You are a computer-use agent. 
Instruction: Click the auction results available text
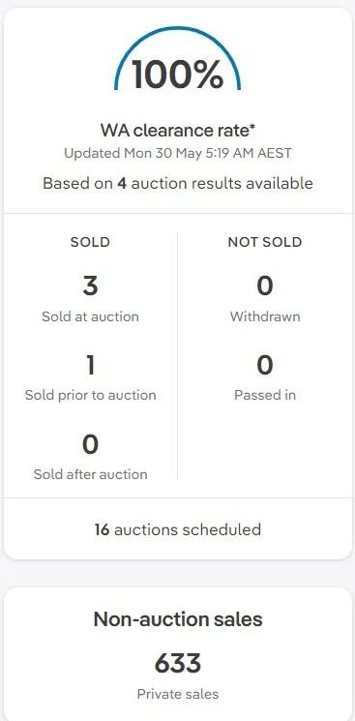point(178,183)
